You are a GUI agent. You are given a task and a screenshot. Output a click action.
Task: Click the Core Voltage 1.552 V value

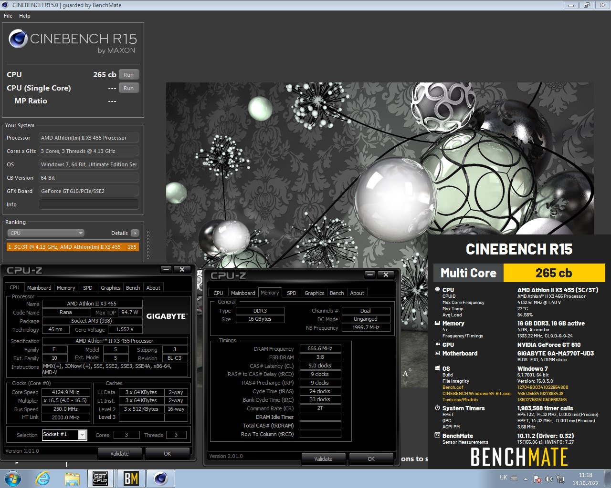(125, 329)
